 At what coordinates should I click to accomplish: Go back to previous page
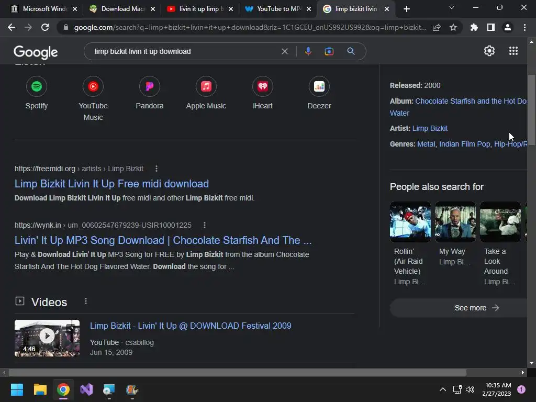(x=12, y=27)
